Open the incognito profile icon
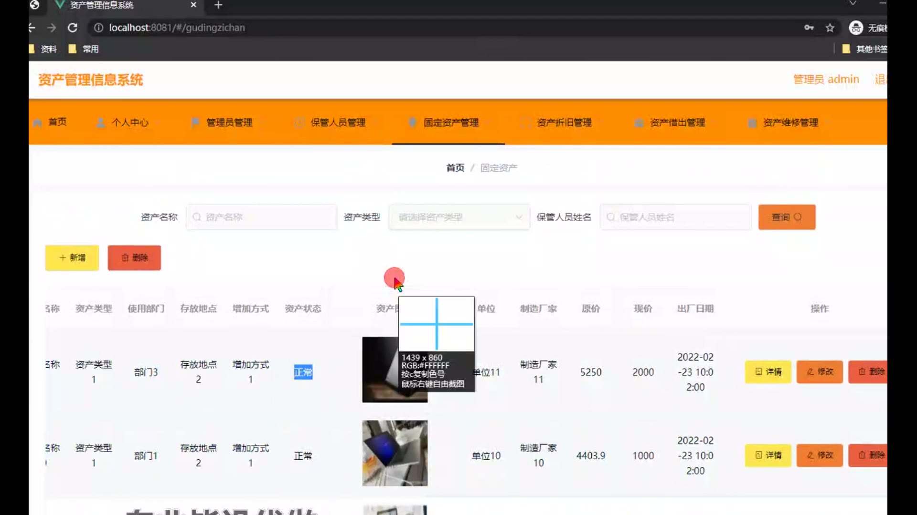Viewport: 917px width, 515px height. 856,28
